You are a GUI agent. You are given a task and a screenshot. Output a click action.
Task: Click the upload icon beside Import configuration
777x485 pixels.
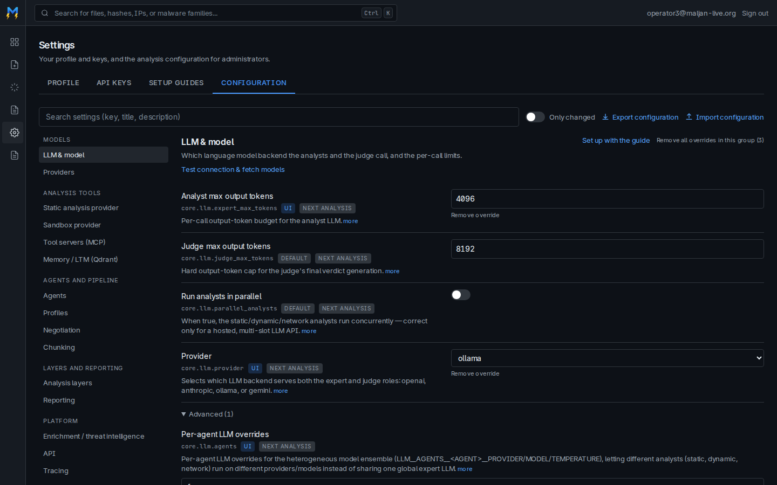point(689,117)
